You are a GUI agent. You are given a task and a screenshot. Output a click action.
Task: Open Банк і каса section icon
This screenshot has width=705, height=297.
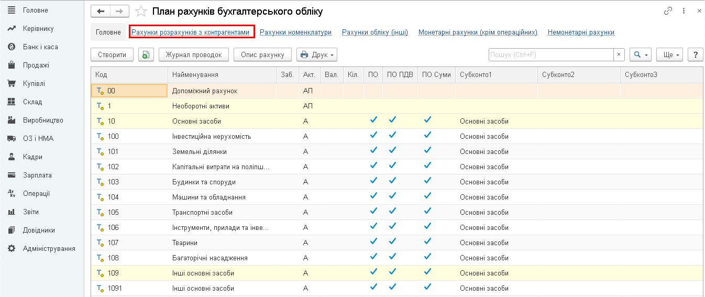[x=12, y=47]
